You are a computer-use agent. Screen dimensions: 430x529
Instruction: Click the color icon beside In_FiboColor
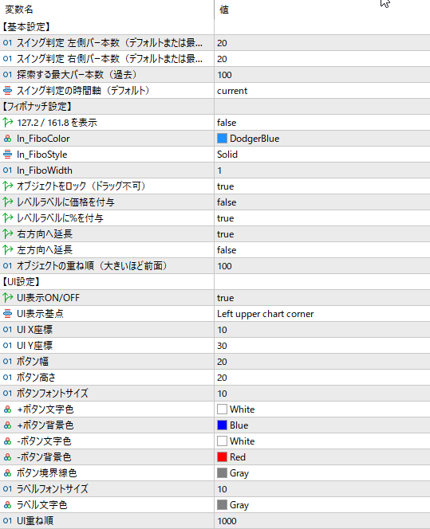pyautogui.click(x=7, y=139)
